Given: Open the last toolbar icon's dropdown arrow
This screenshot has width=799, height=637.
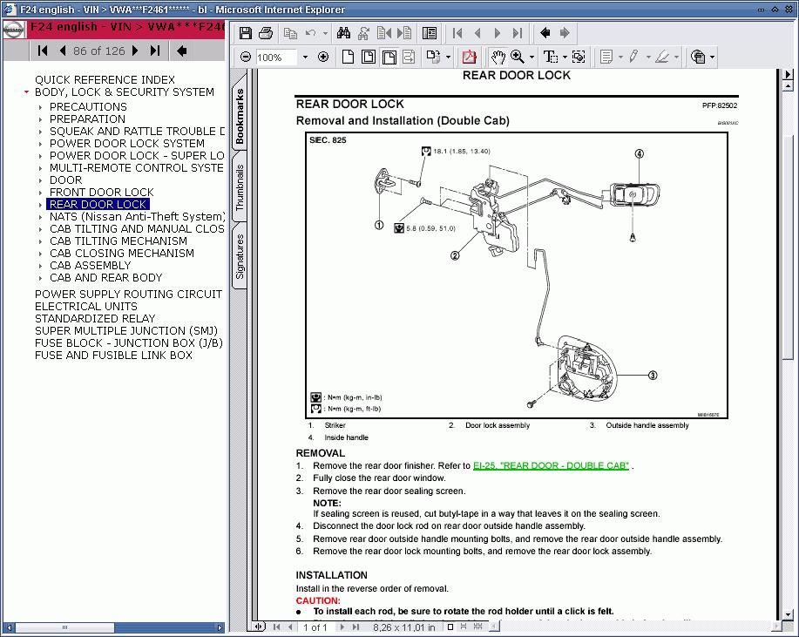Looking at the screenshot, I should pyautogui.click(x=712, y=57).
